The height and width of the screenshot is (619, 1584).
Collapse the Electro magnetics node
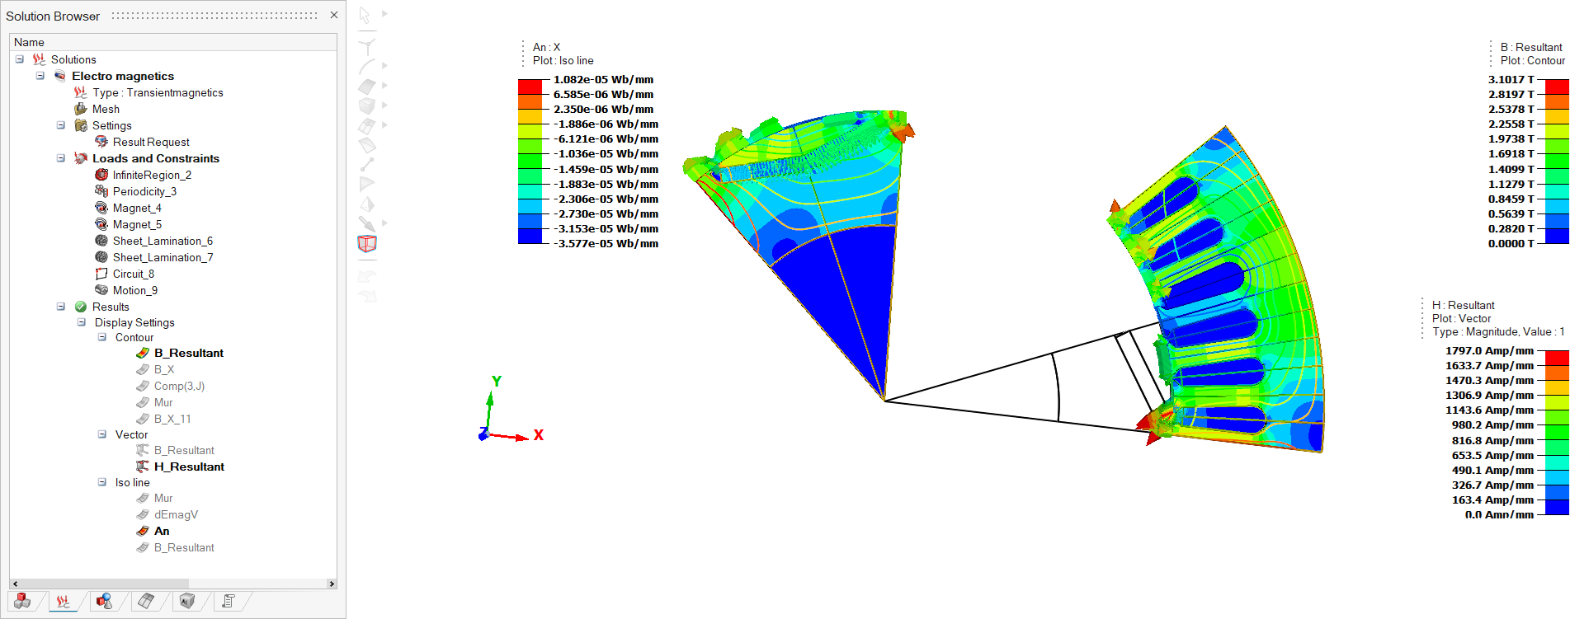(x=40, y=76)
